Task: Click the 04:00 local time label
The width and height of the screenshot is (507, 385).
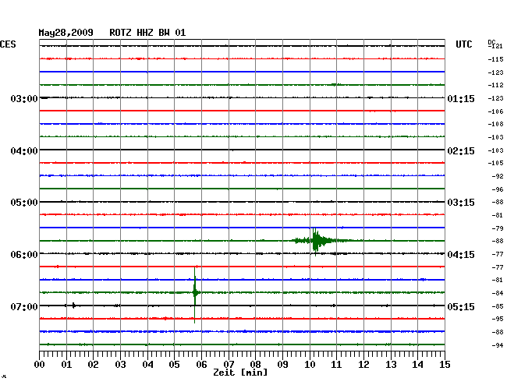Action: 24,151
